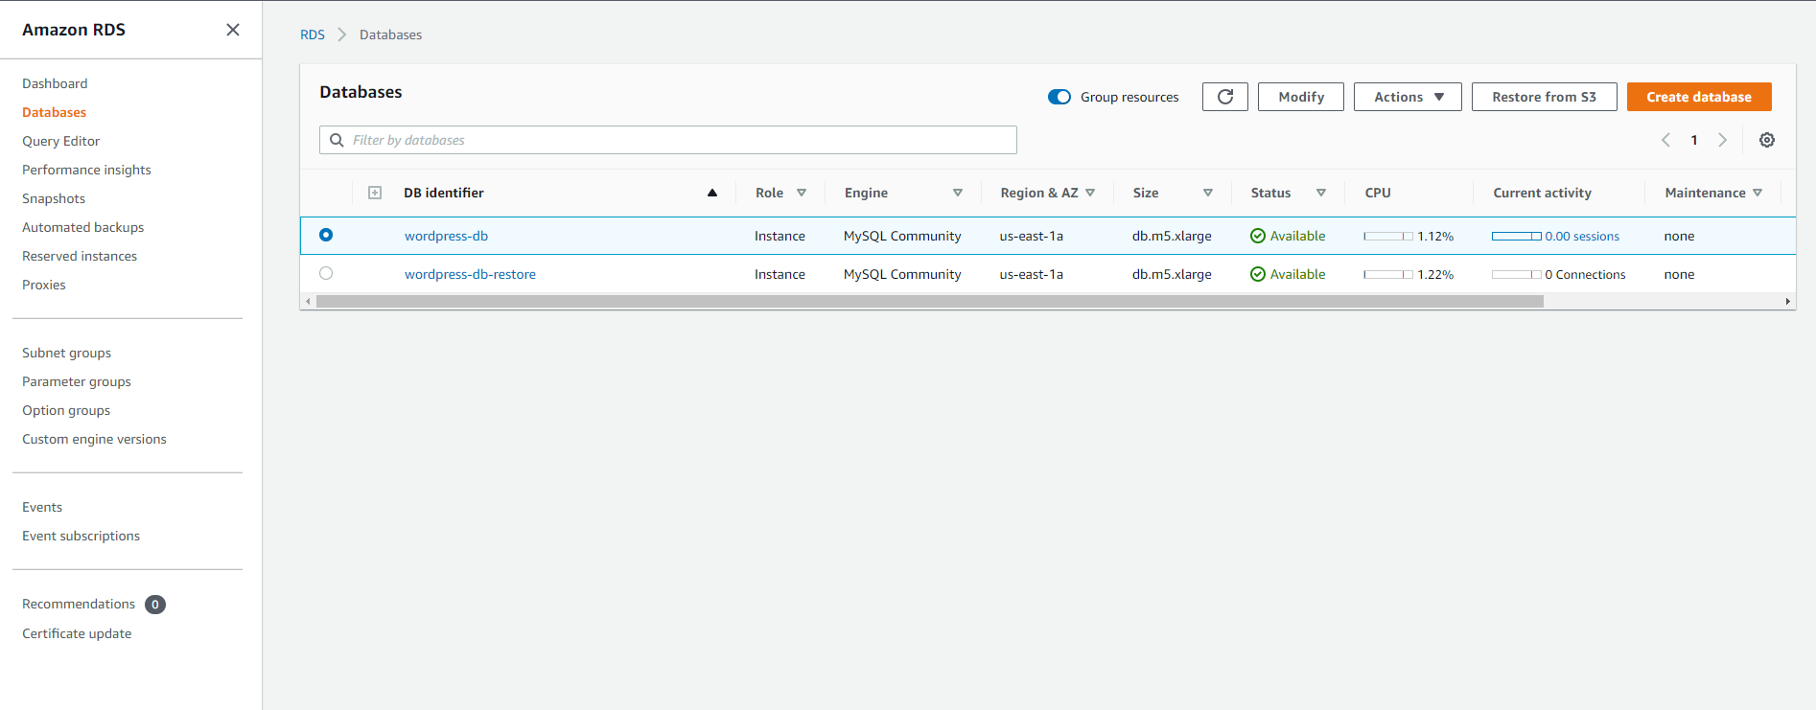Click CPU usage bar for wordpress-db-restore
Screen dimensions: 1816x710
coord(1388,274)
